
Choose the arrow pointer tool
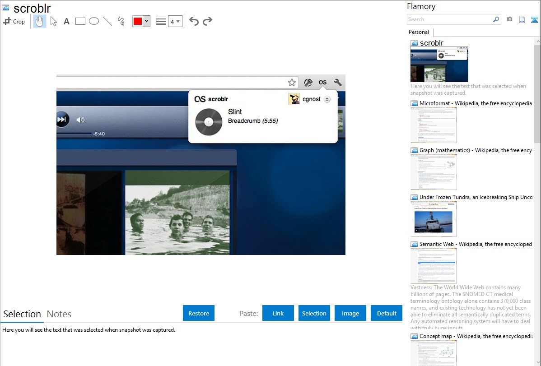(x=53, y=21)
